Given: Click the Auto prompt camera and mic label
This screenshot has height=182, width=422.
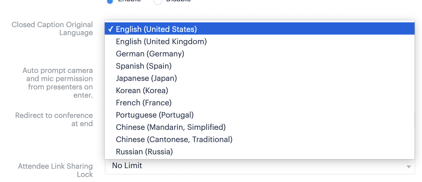Looking at the screenshot, I should point(58,82).
